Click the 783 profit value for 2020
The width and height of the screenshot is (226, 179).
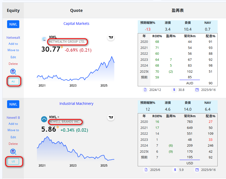pyautogui.click(x=190, y=122)
